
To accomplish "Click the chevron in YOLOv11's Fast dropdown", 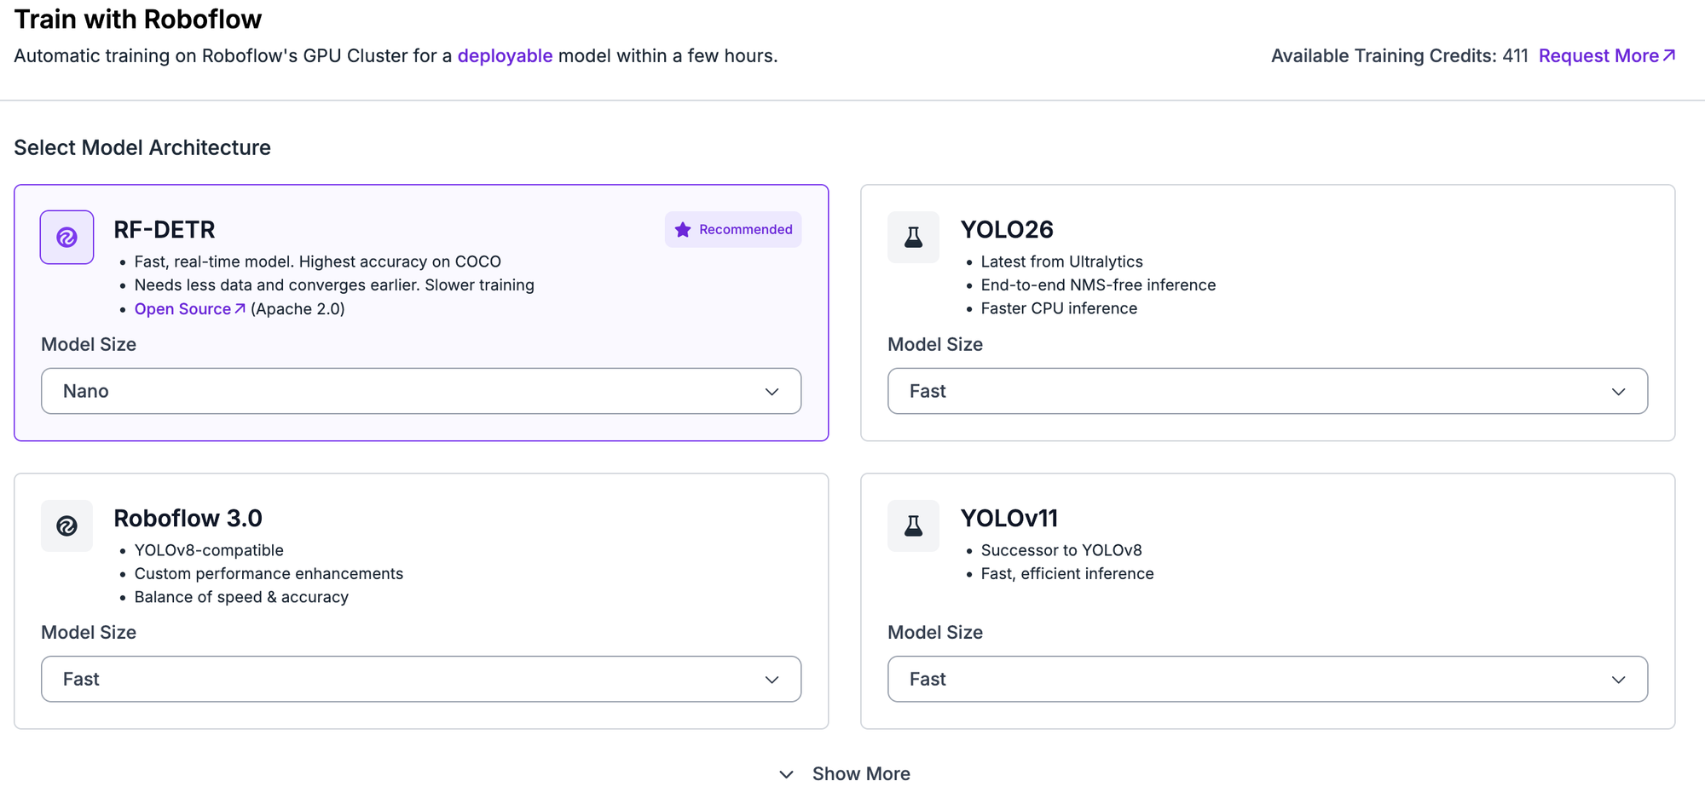I will 1618,680.
